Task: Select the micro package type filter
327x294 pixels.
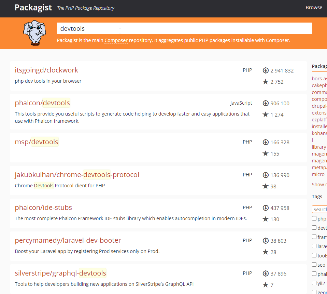Action: [318, 174]
